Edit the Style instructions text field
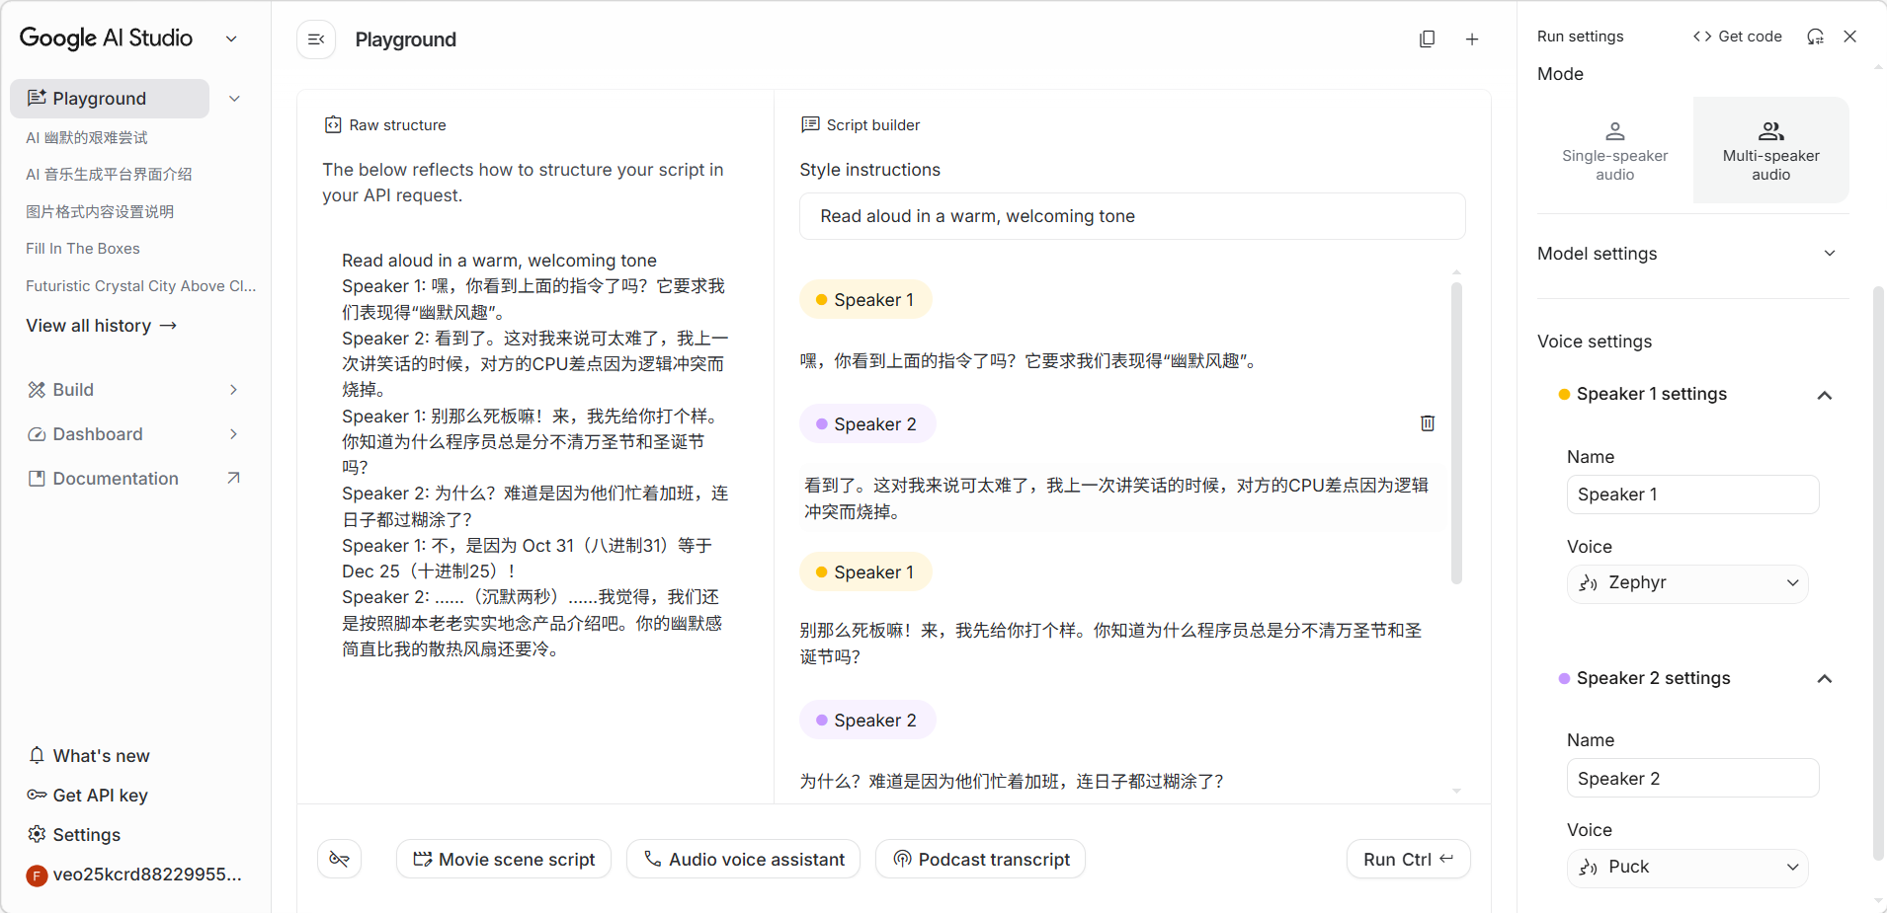This screenshot has height=913, width=1887. coord(1132,216)
